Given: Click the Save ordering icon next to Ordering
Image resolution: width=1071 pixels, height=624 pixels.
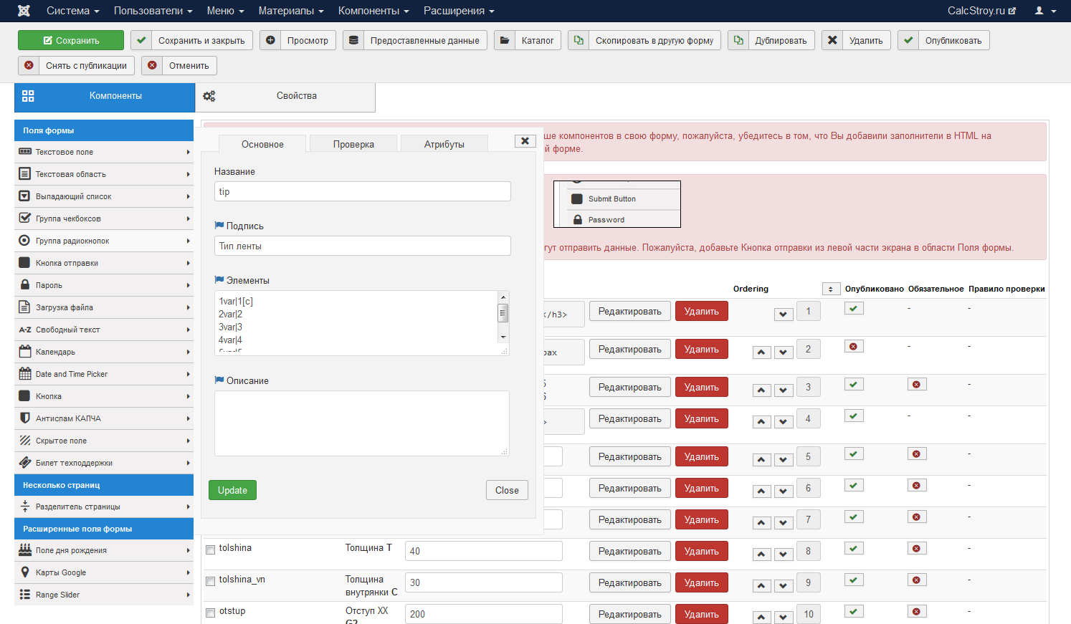Looking at the screenshot, I should click(x=831, y=289).
